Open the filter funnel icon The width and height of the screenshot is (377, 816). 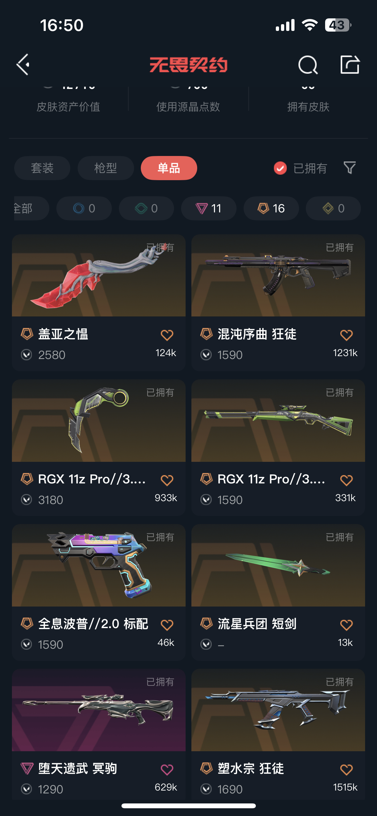(x=350, y=168)
